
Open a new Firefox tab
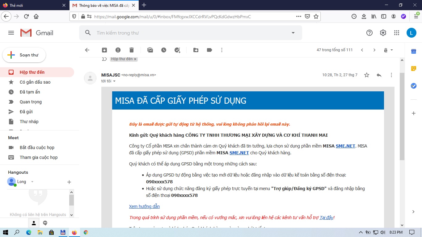click(144, 5)
